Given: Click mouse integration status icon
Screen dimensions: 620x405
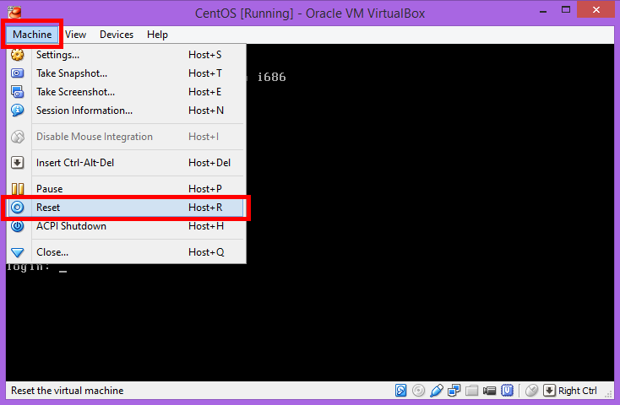Looking at the screenshot, I should [532, 391].
